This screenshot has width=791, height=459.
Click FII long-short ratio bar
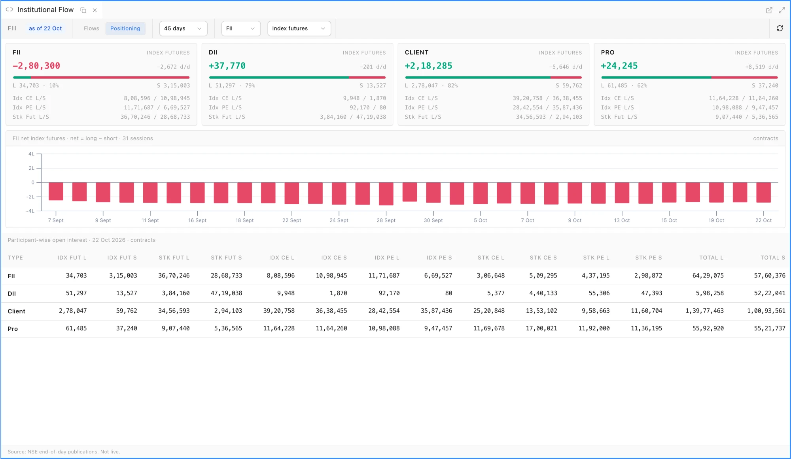coord(101,78)
